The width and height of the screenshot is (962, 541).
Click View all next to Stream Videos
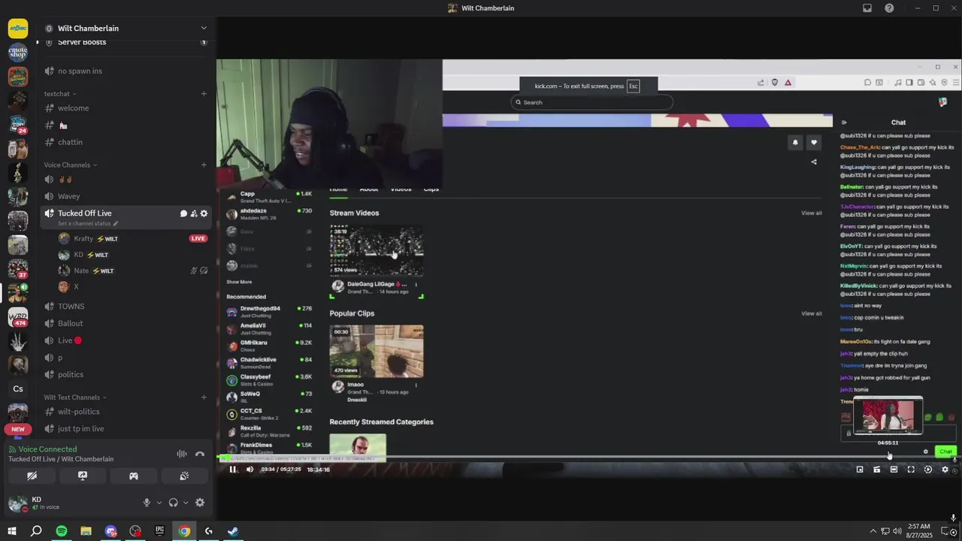(812, 213)
